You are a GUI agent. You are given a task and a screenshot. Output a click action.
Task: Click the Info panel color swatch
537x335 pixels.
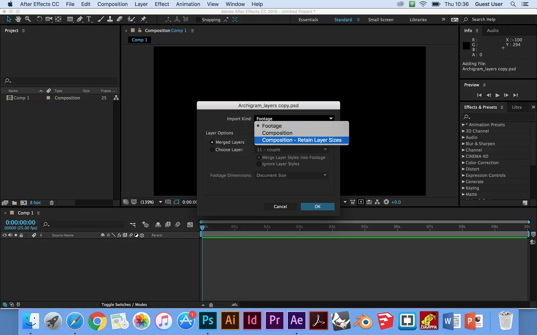click(466, 46)
